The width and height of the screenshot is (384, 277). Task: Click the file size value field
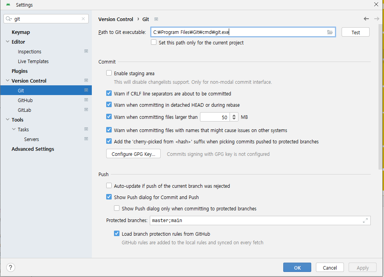tap(215, 117)
